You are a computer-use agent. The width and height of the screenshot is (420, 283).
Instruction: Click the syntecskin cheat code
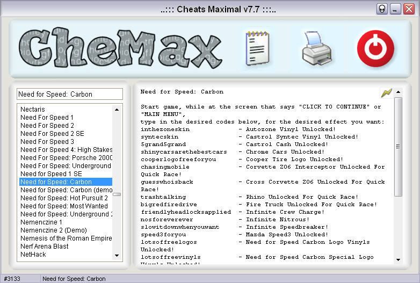160,137
